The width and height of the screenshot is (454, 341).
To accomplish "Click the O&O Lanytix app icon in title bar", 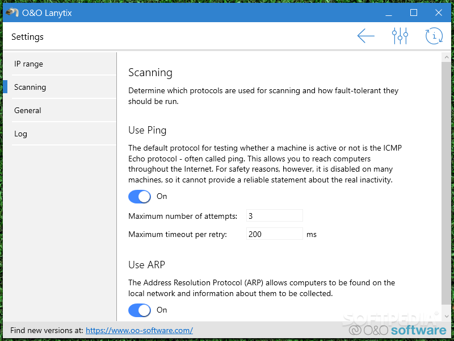I will (x=12, y=13).
